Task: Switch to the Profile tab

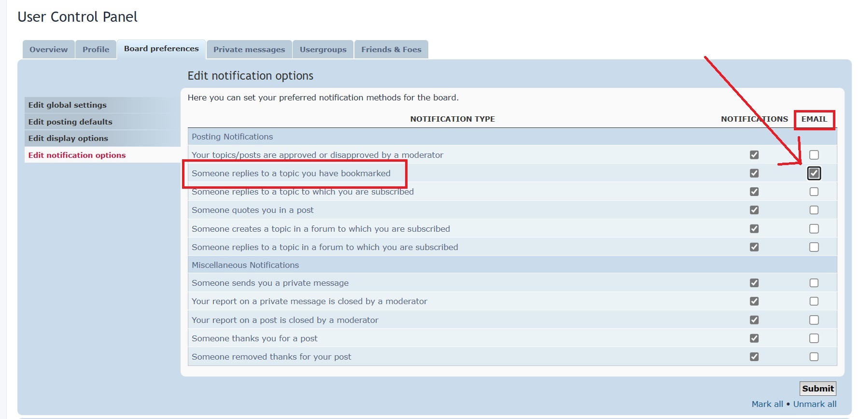Action: (96, 49)
